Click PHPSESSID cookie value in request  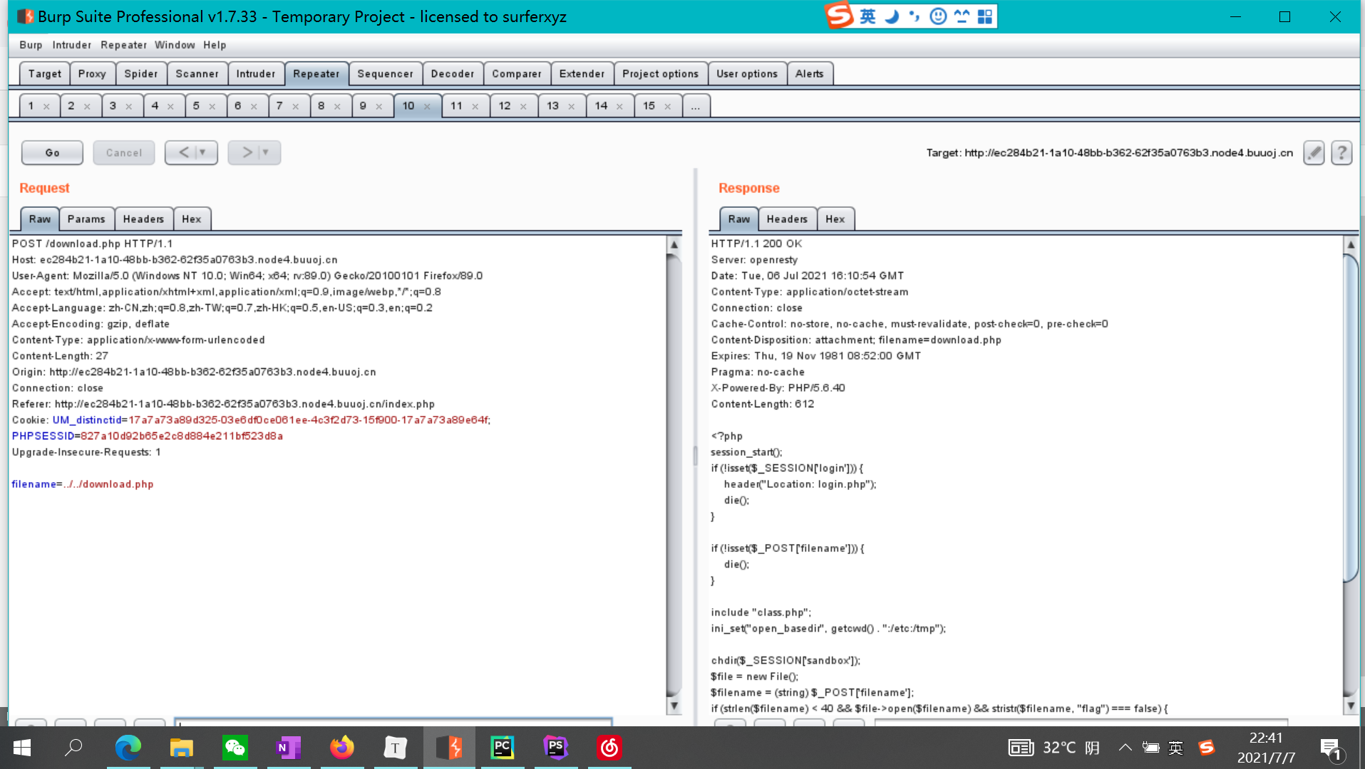click(x=182, y=436)
